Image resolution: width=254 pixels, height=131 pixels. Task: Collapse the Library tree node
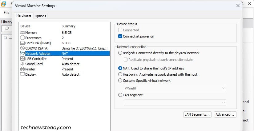click(x=5, y=38)
